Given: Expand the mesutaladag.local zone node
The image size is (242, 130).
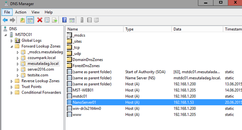Looking at the screenshot, I should point(18,64).
